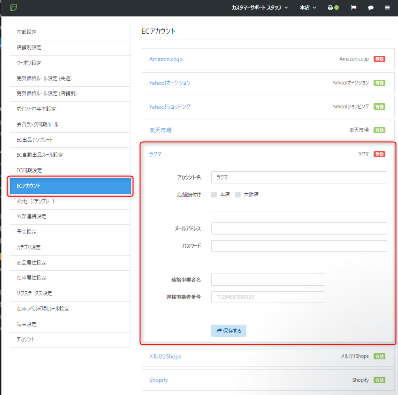398x395 pixels.
Task: Expand the 楽天市場 account link
Action: click(161, 130)
